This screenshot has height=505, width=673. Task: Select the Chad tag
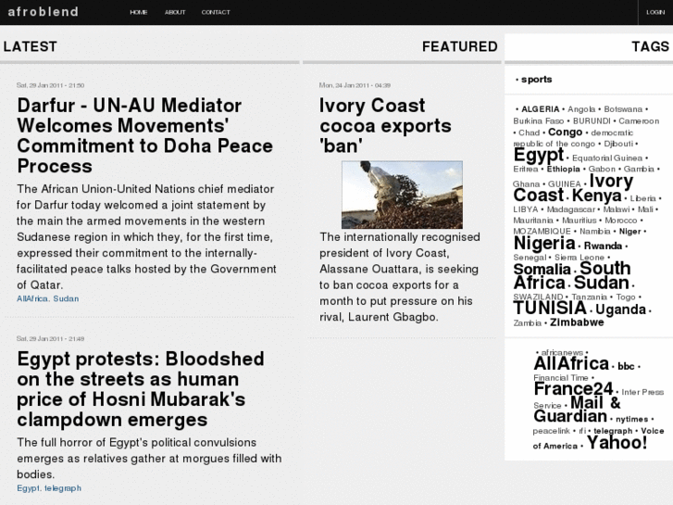[x=529, y=133]
